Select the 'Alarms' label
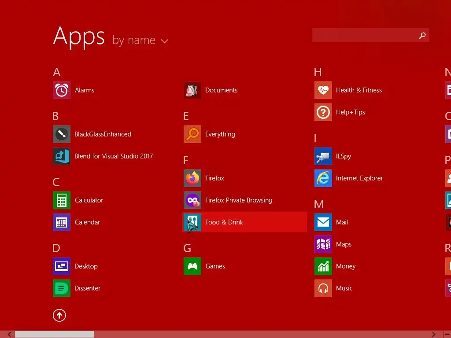Screen dimensions: 451x338 point(85,90)
